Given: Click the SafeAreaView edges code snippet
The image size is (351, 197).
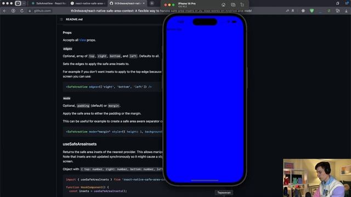Looking at the screenshot, I should [x=109, y=87].
